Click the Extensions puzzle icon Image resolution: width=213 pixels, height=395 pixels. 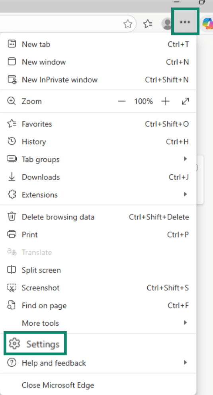(12, 195)
